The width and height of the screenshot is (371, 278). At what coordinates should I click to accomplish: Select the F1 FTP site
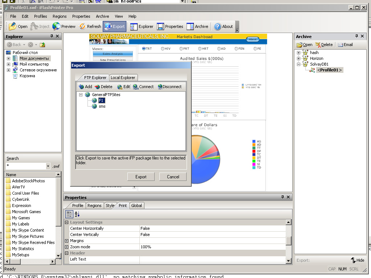coord(101,100)
